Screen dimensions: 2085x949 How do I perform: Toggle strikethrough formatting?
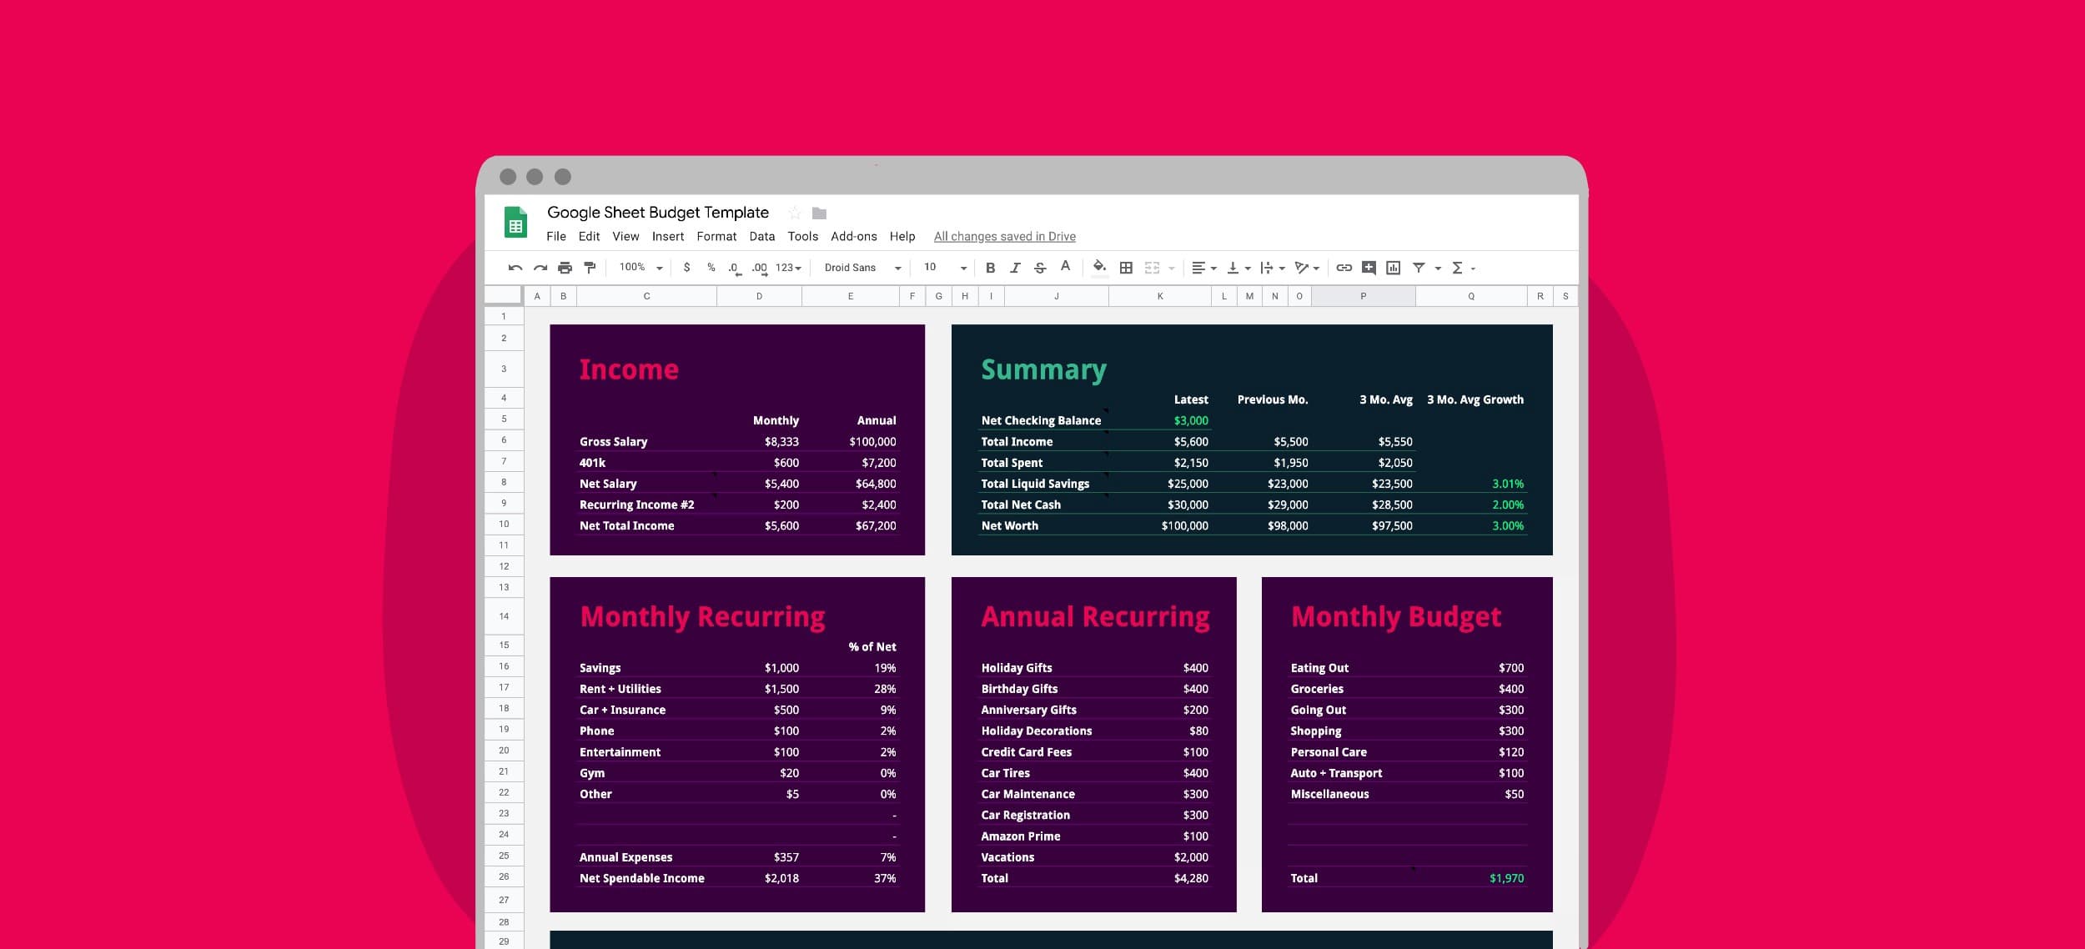pos(1040,268)
